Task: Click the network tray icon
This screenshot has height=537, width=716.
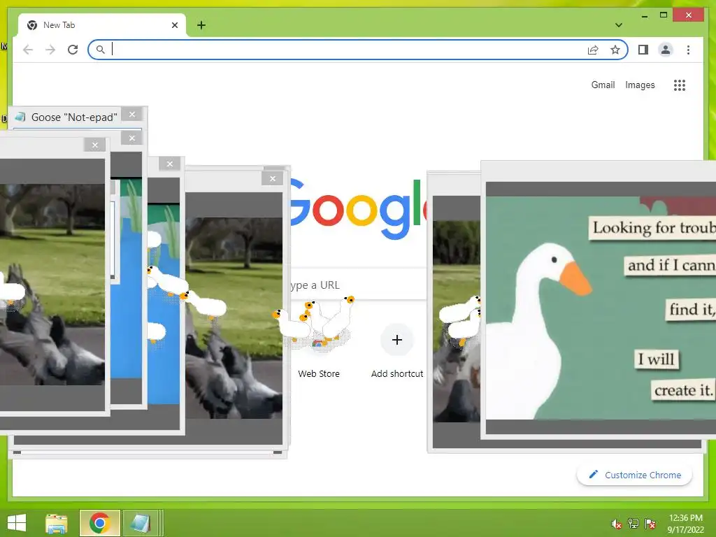Action: (633, 523)
